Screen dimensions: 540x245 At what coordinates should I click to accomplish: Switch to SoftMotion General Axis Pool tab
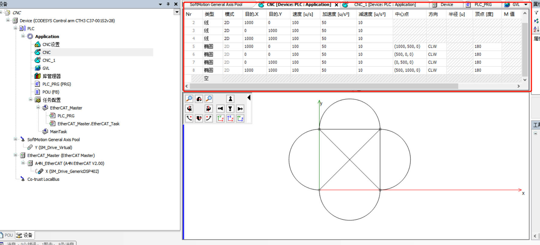pos(216,5)
